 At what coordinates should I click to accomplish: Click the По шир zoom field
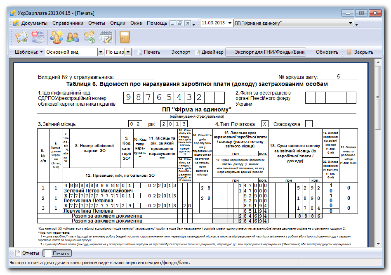click(115, 52)
